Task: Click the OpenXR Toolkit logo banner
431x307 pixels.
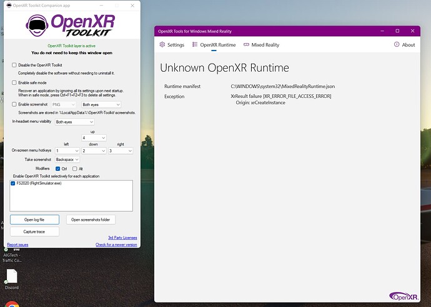Action: click(x=71, y=26)
